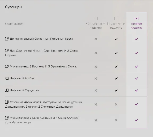Click gray cross for gift edition Сезонный Абонемент
The width and height of the screenshot is (153, 137).
pyautogui.click(x=116, y=104)
